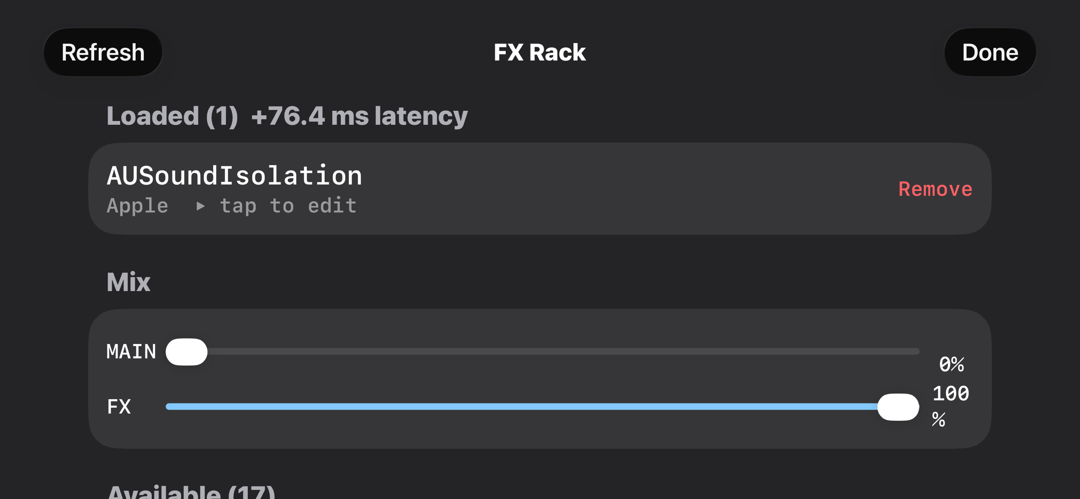Remove the AUSoundIsolation effect
1080x499 pixels.
[935, 189]
